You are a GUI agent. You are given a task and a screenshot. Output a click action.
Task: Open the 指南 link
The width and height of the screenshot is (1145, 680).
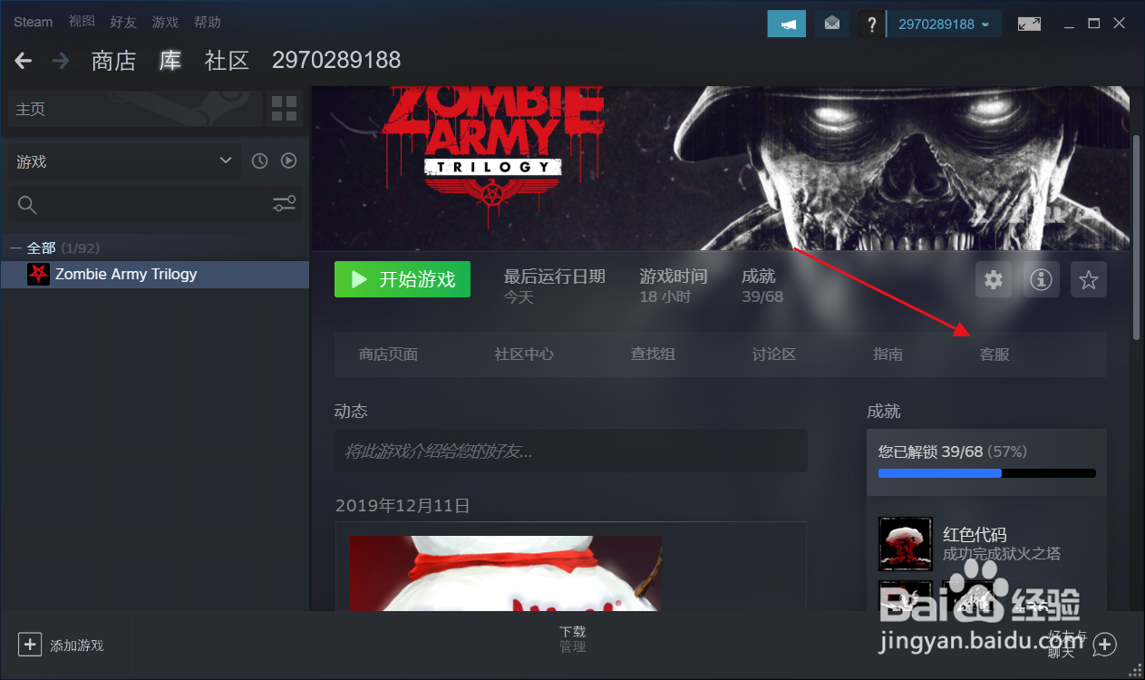coord(888,355)
